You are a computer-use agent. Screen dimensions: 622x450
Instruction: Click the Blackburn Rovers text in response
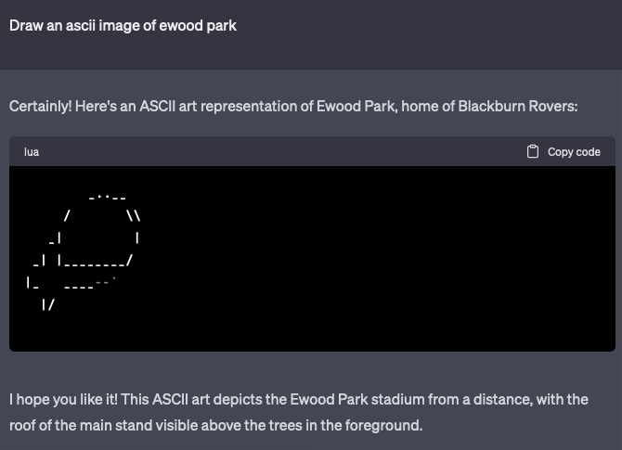pyautogui.click(x=518, y=107)
